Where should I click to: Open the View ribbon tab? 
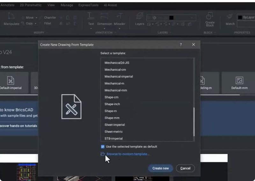tap(51, 5)
